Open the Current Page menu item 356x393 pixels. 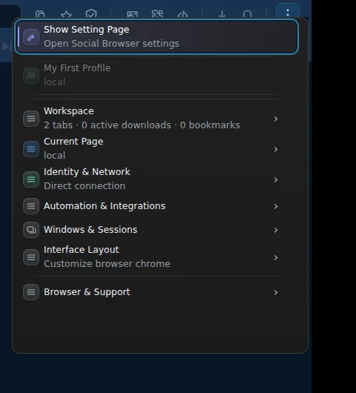tap(156, 149)
